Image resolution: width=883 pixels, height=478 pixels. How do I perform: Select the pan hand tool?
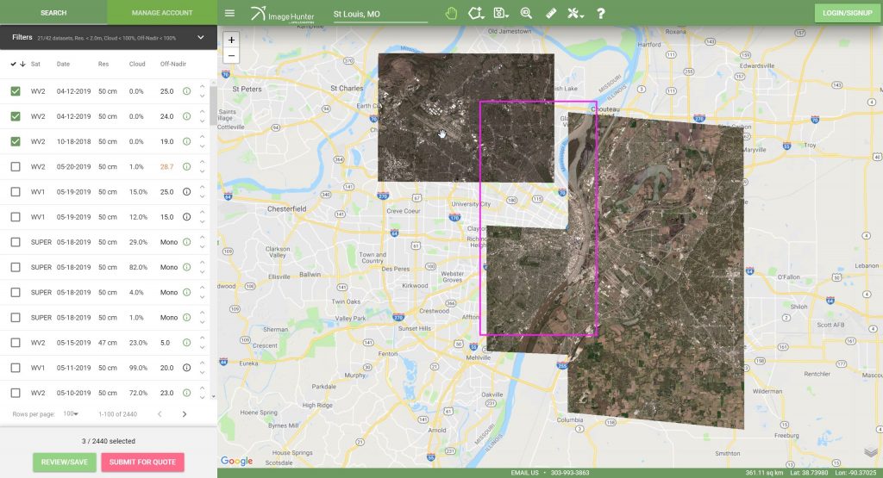coord(451,13)
